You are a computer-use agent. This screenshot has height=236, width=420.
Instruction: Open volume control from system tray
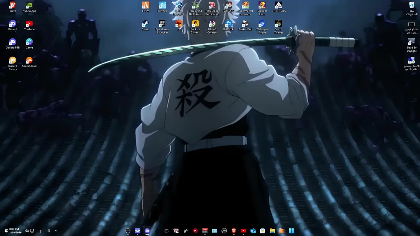tap(27, 231)
